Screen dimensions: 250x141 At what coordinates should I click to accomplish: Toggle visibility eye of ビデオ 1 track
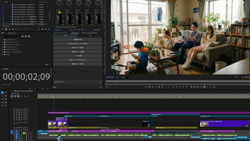tap(21, 131)
